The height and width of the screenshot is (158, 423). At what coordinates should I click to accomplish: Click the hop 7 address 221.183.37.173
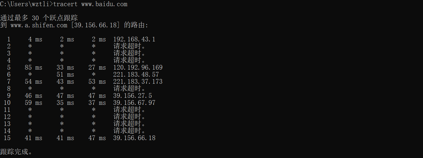tap(138, 82)
